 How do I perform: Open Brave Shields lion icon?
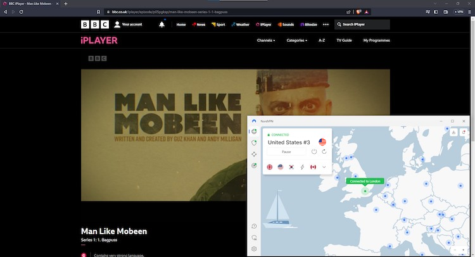[x=358, y=12]
